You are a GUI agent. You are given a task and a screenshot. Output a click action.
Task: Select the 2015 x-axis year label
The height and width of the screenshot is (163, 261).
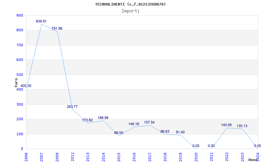119,156
